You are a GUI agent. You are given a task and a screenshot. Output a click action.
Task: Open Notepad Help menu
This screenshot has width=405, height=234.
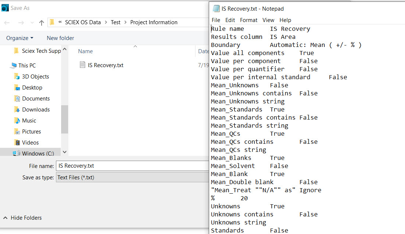click(x=285, y=20)
